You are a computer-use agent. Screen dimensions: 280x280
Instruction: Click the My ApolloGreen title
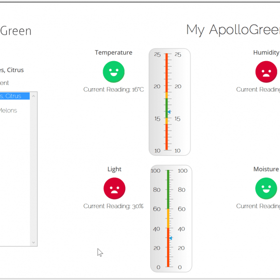pyautogui.click(x=233, y=30)
